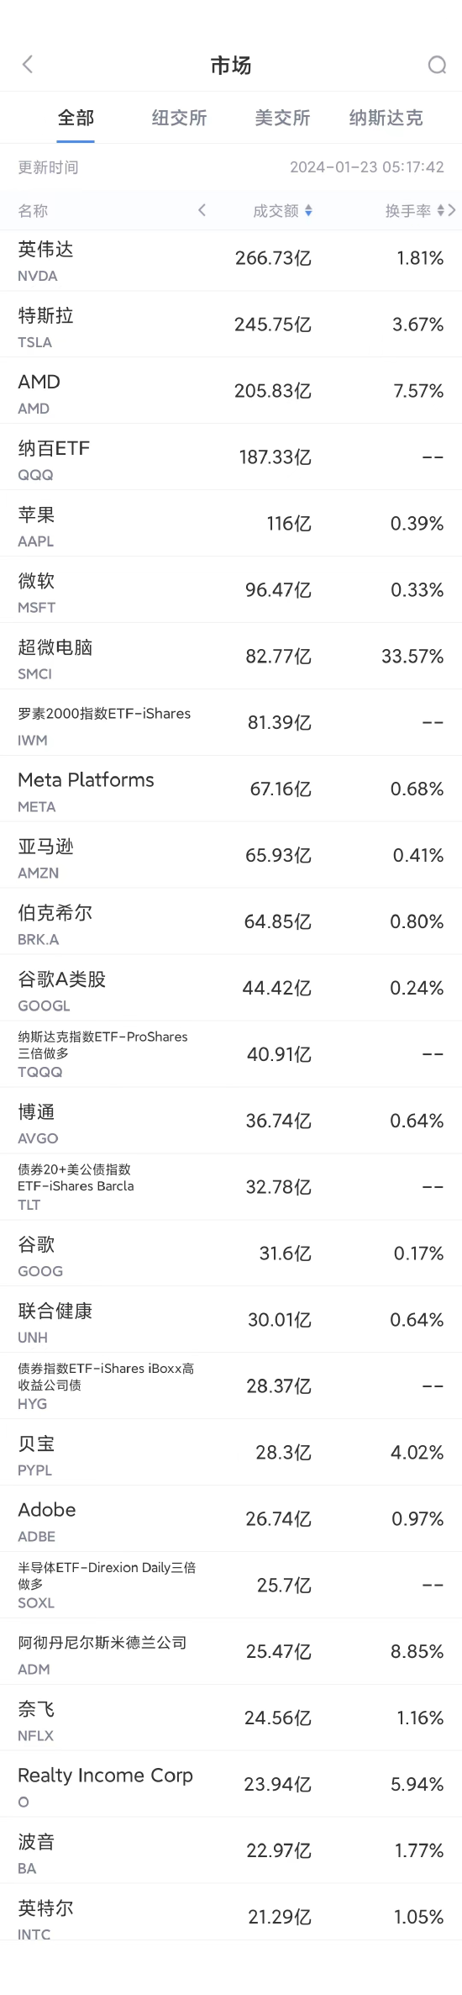Select the 全部 tab
The image size is (462, 1995).
(76, 118)
